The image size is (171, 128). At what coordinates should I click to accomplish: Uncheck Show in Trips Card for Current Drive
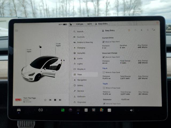[x=103, y=42]
